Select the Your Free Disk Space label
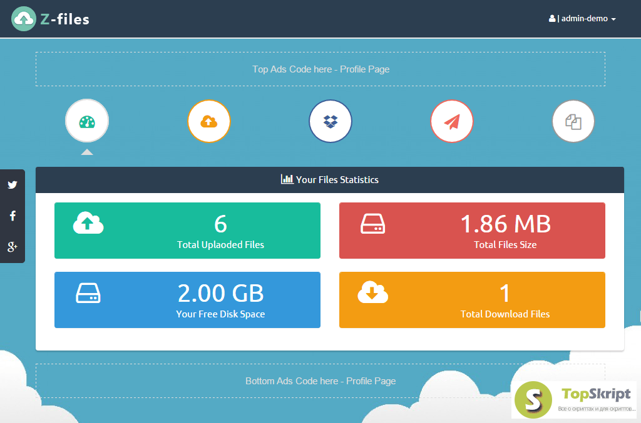 pyautogui.click(x=220, y=314)
